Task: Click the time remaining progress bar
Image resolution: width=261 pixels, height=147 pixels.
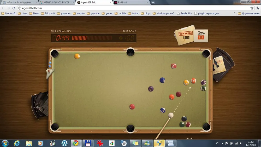Action: pos(92,38)
